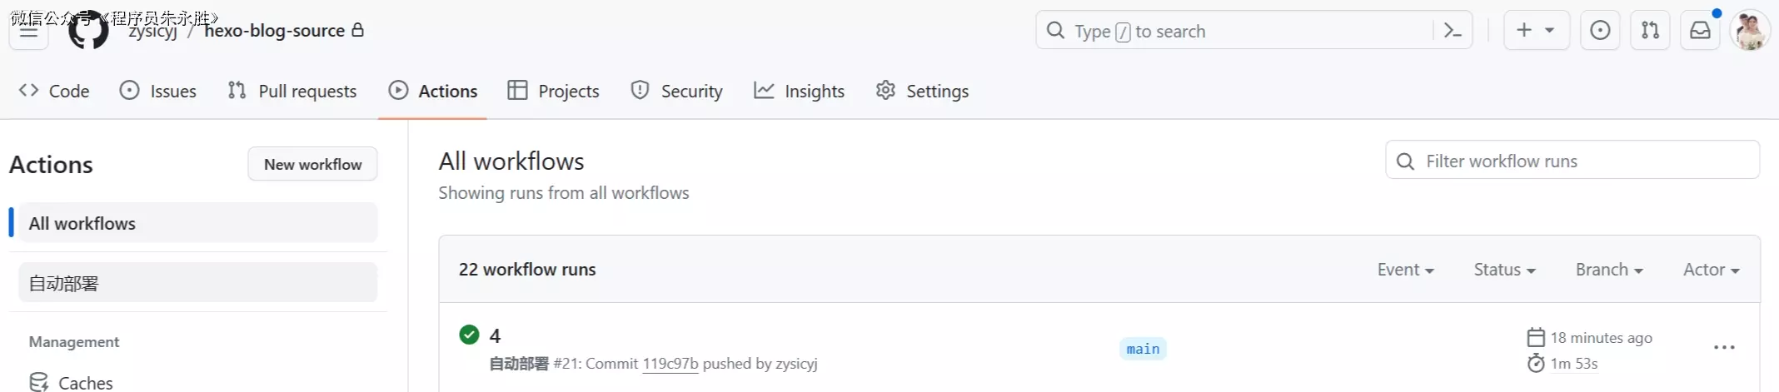The width and height of the screenshot is (1779, 392).
Task: Expand the Branch filter dropdown
Action: pyautogui.click(x=1608, y=270)
